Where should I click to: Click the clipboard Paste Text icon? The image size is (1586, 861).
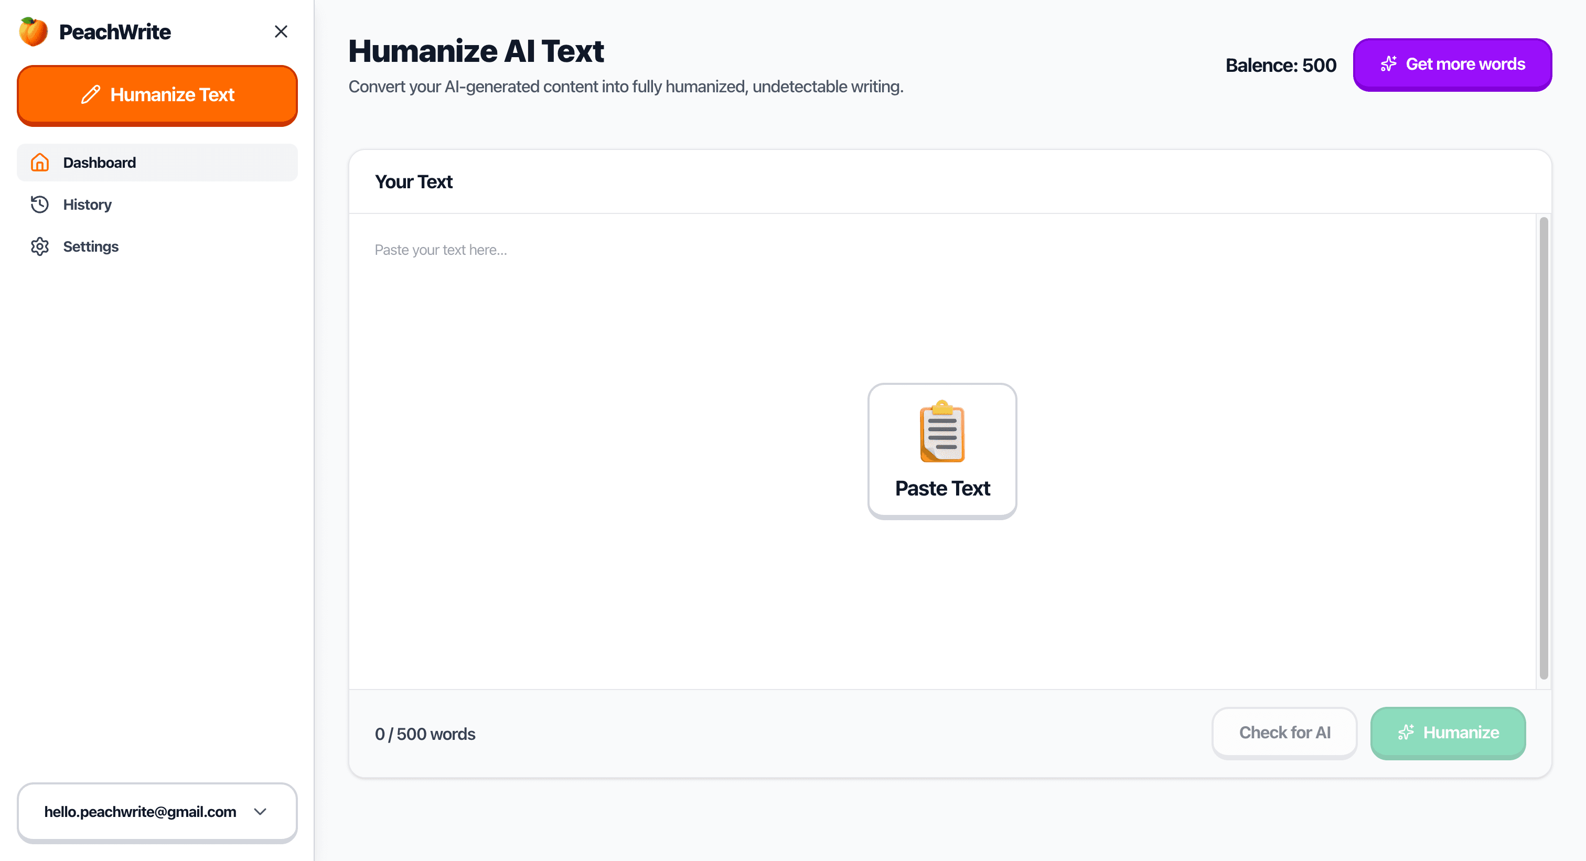(942, 432)
